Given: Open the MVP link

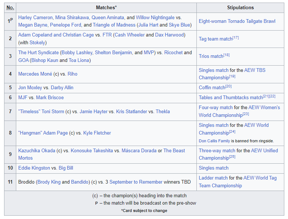Looking at the screenshot, I should tap(149, 52).
